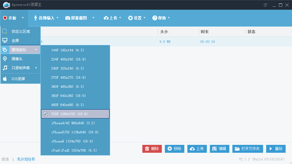Screen dimensions: 292x164
Task: Click the mouse icon for 围绕鼠标
Action: point(5,50)
